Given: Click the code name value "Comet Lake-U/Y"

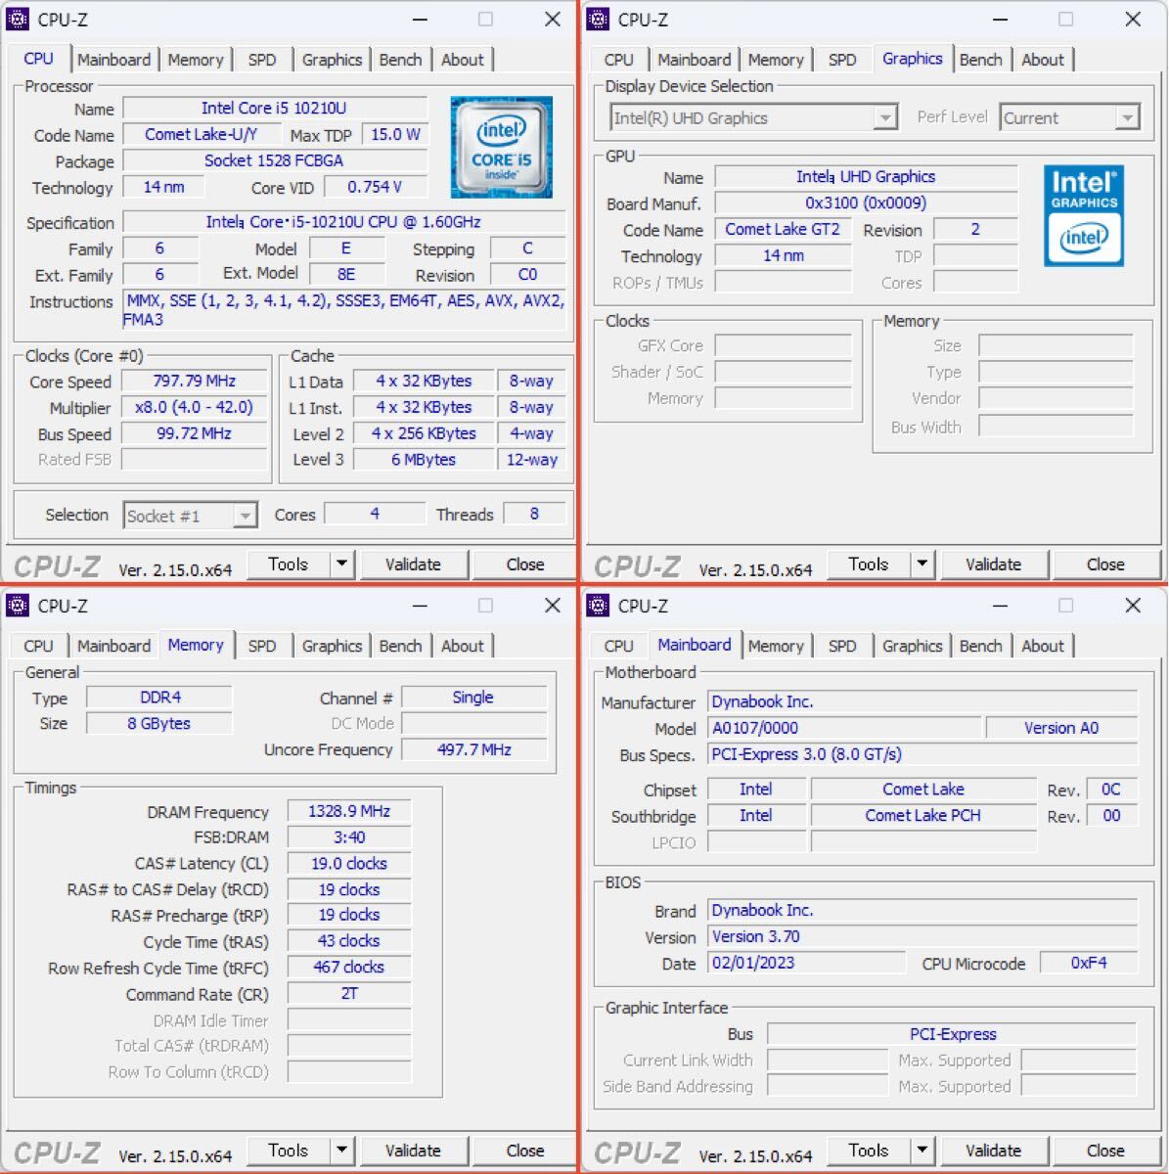Looking at the screenshot, I should pyautogui.click(x=202, y=135).
